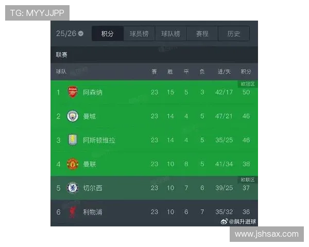Click the 积分 points column header
The image size is (309, 247).
pyautogui.click(x=246, y=72)
